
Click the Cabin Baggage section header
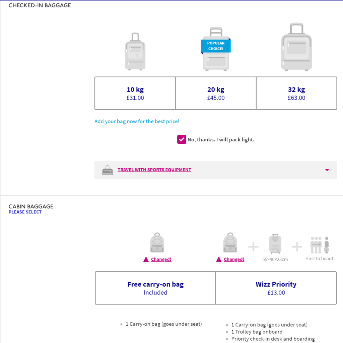(31, 206)
